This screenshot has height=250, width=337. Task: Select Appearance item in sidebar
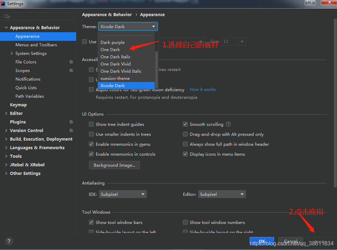click(x=38, y=36)
